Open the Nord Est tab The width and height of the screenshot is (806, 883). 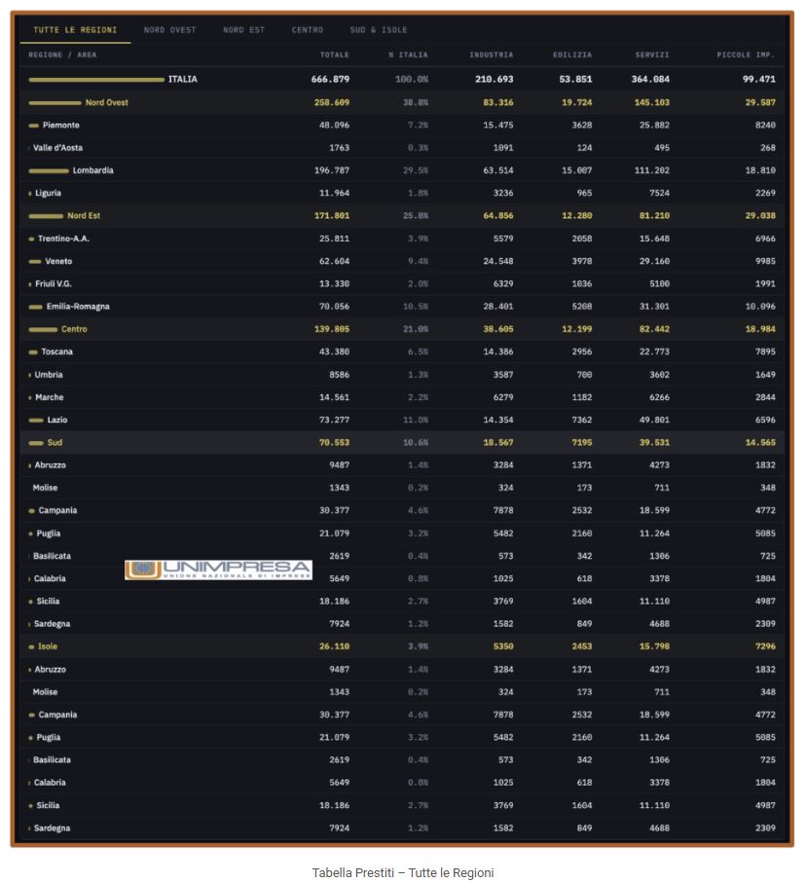[243, 30]
